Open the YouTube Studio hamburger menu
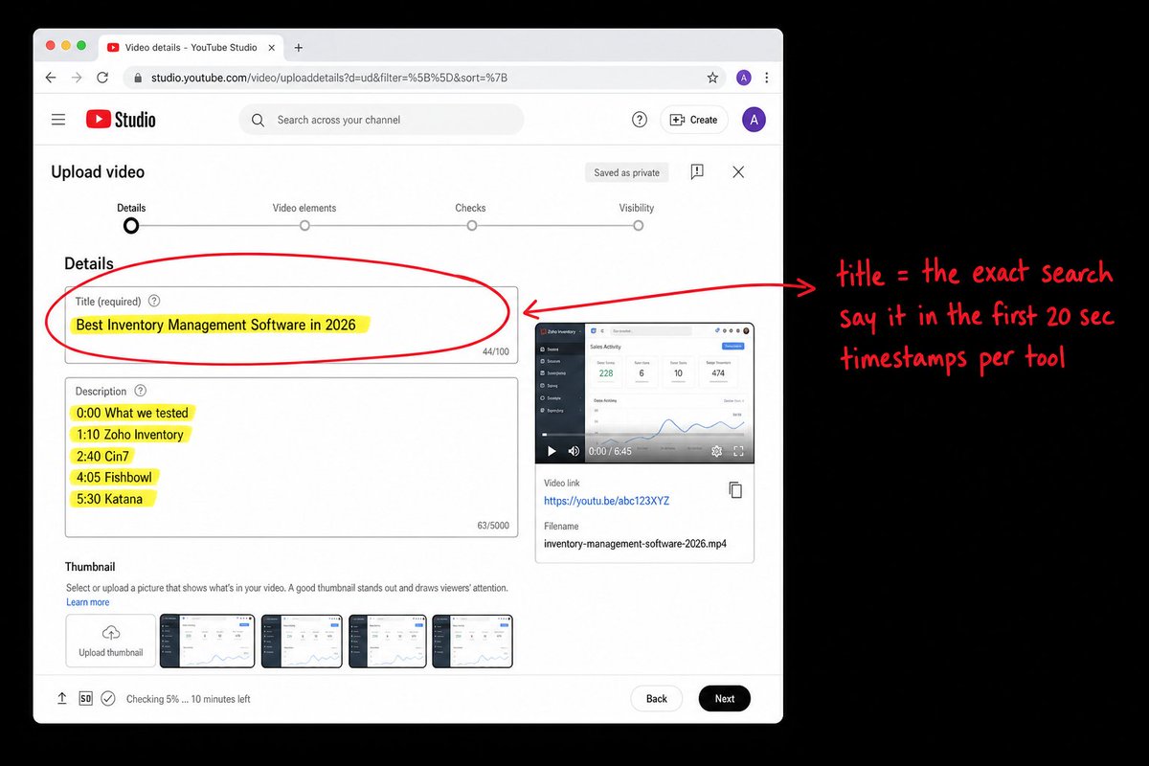This screenshot has height=766, width=1149. (58, 120)
